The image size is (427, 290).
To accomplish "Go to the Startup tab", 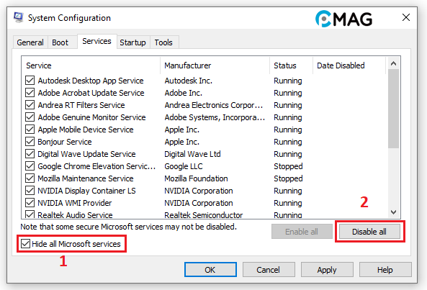I will click(x=133, y=42).
